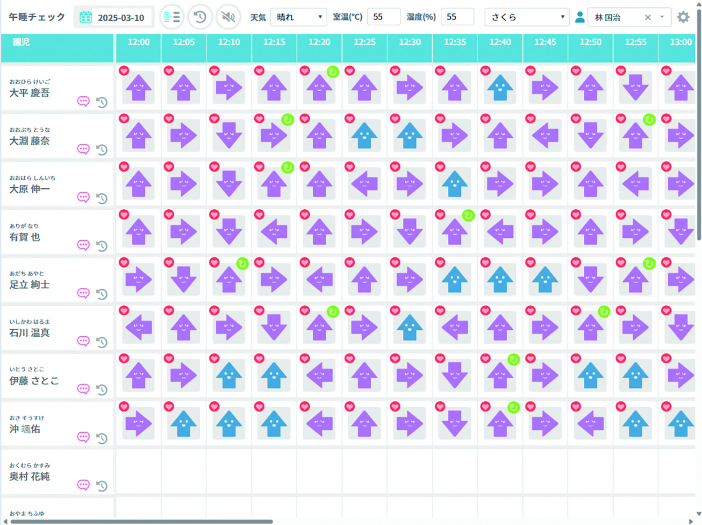Open the settings gear icon
The height and width of the screenshot is (525, 702).
pos(683,17)
